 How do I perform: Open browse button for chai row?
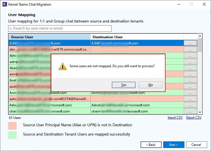[x=190, y=111]
